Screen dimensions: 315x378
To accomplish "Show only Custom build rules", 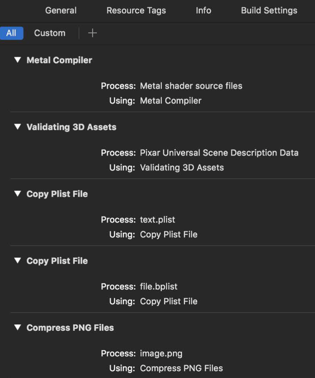I will point(49,33).
